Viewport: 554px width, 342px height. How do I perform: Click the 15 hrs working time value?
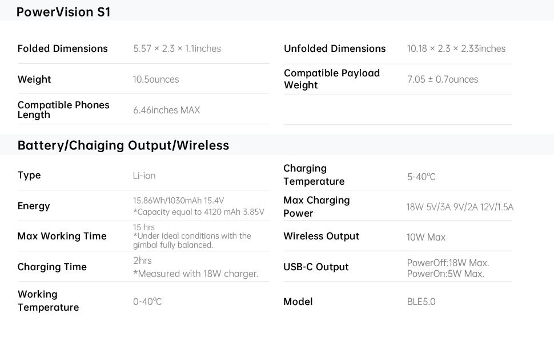coord(144,227)
